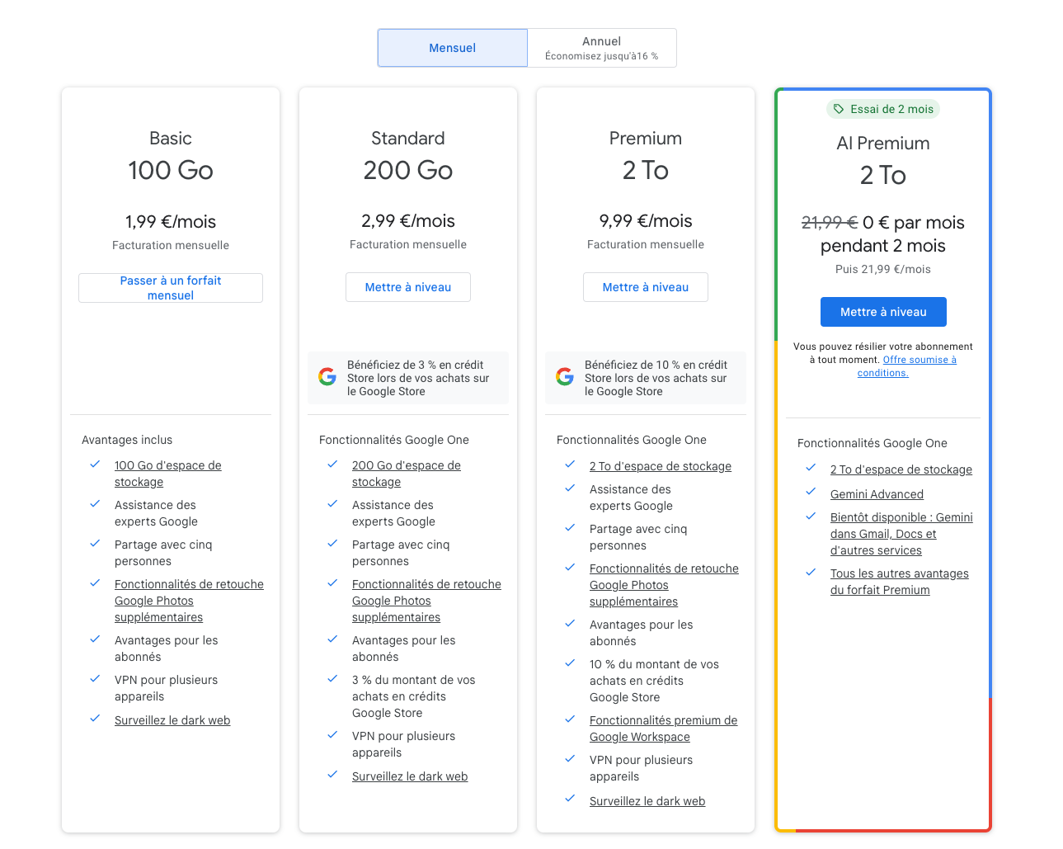Click Passer à un forfait mensuel on Basic

pos(170,287)
